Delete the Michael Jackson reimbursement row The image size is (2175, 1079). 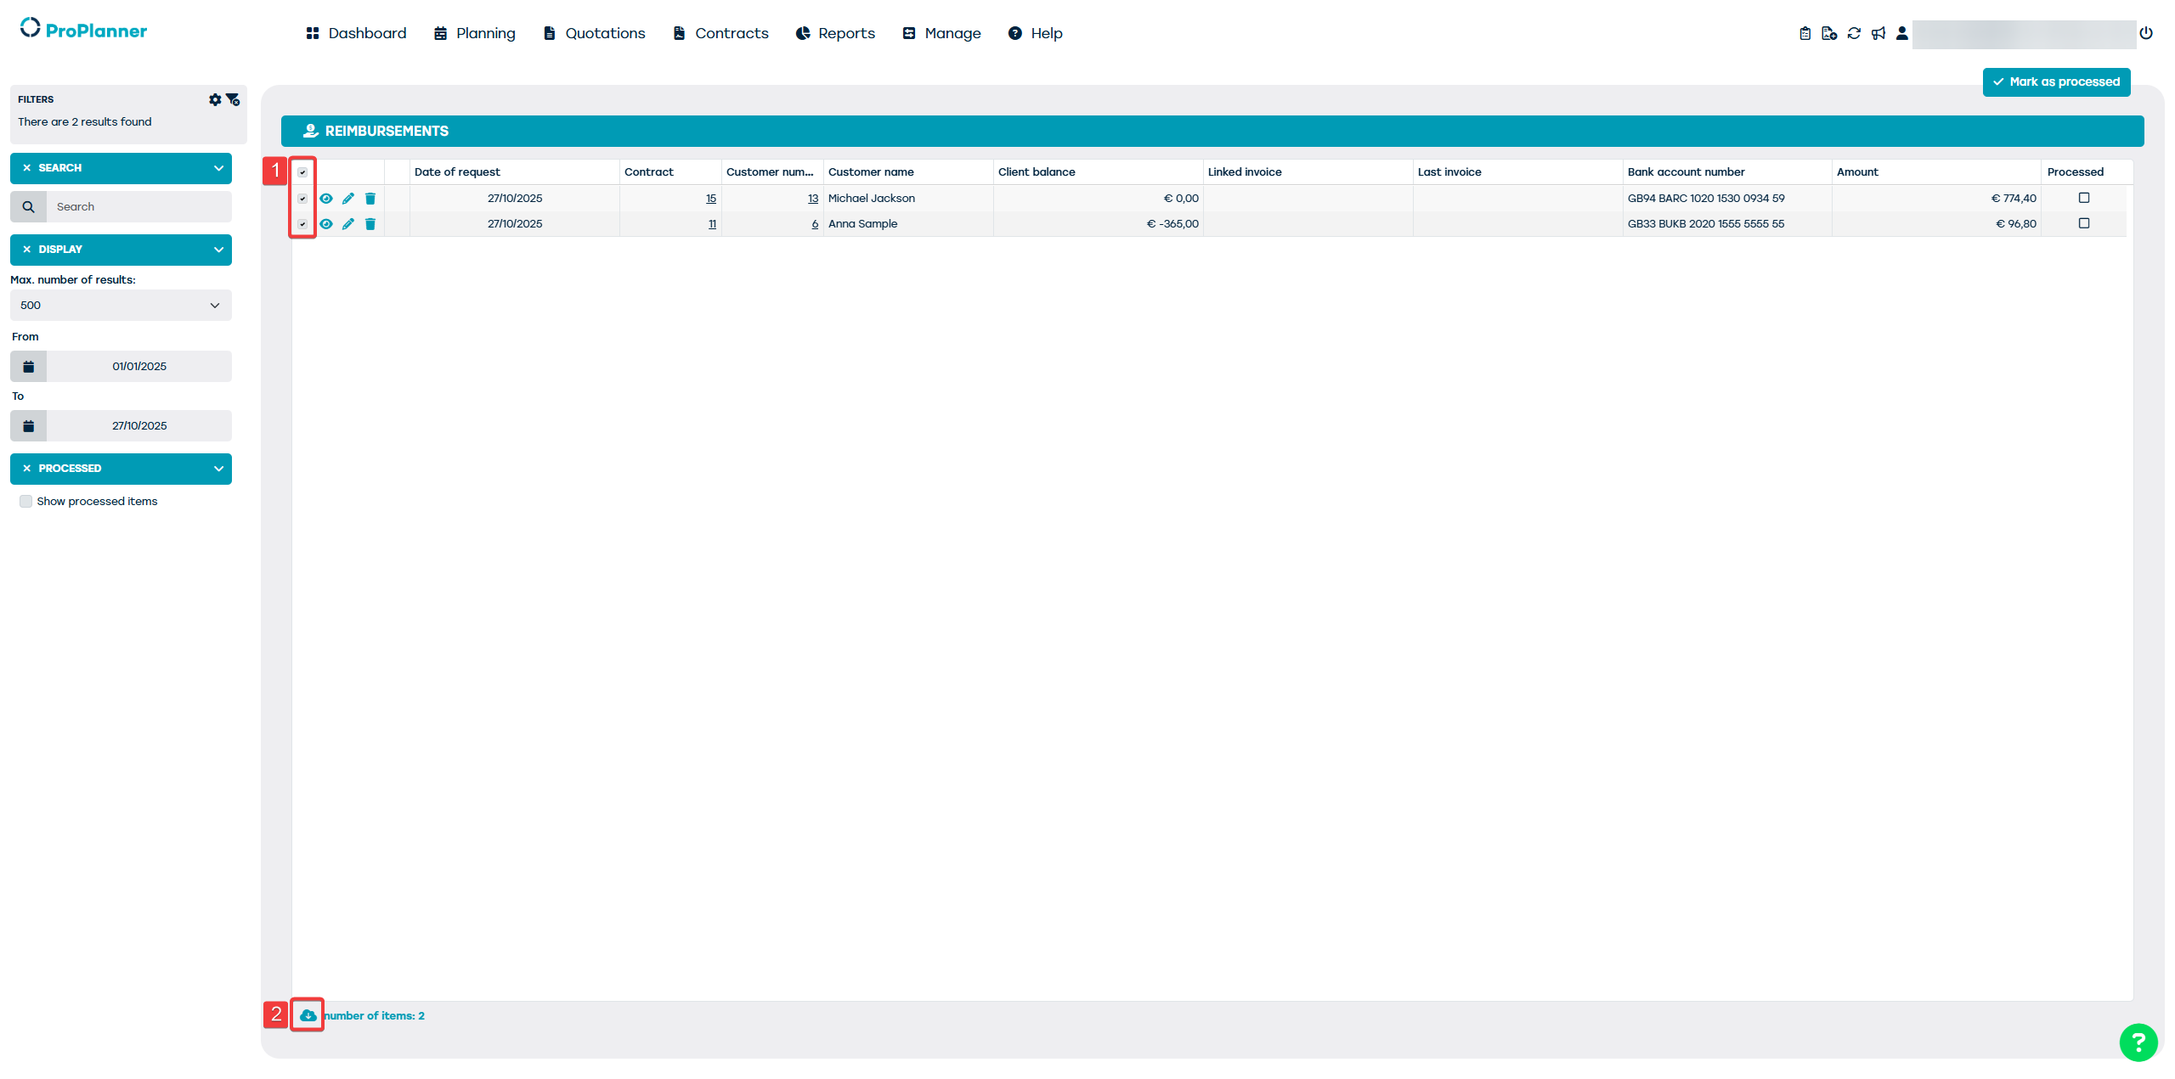[x=370, y=199]
